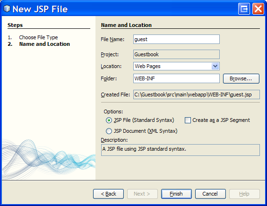Click the Project field showing Guestbook
Screen dimensions: 267x206
[x=176, y=54]
